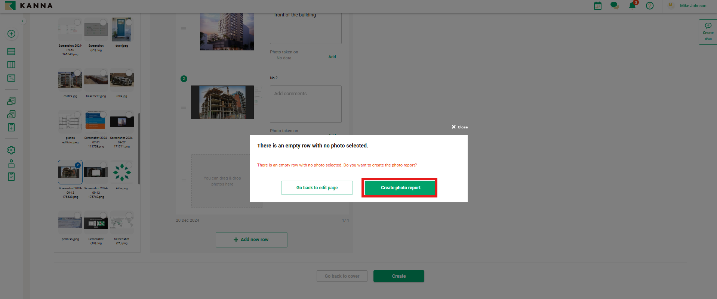The width and height of the screenshot is (717, 299).
Task: Select the rolls.jpg thumbnail
Action: point(121,80)
